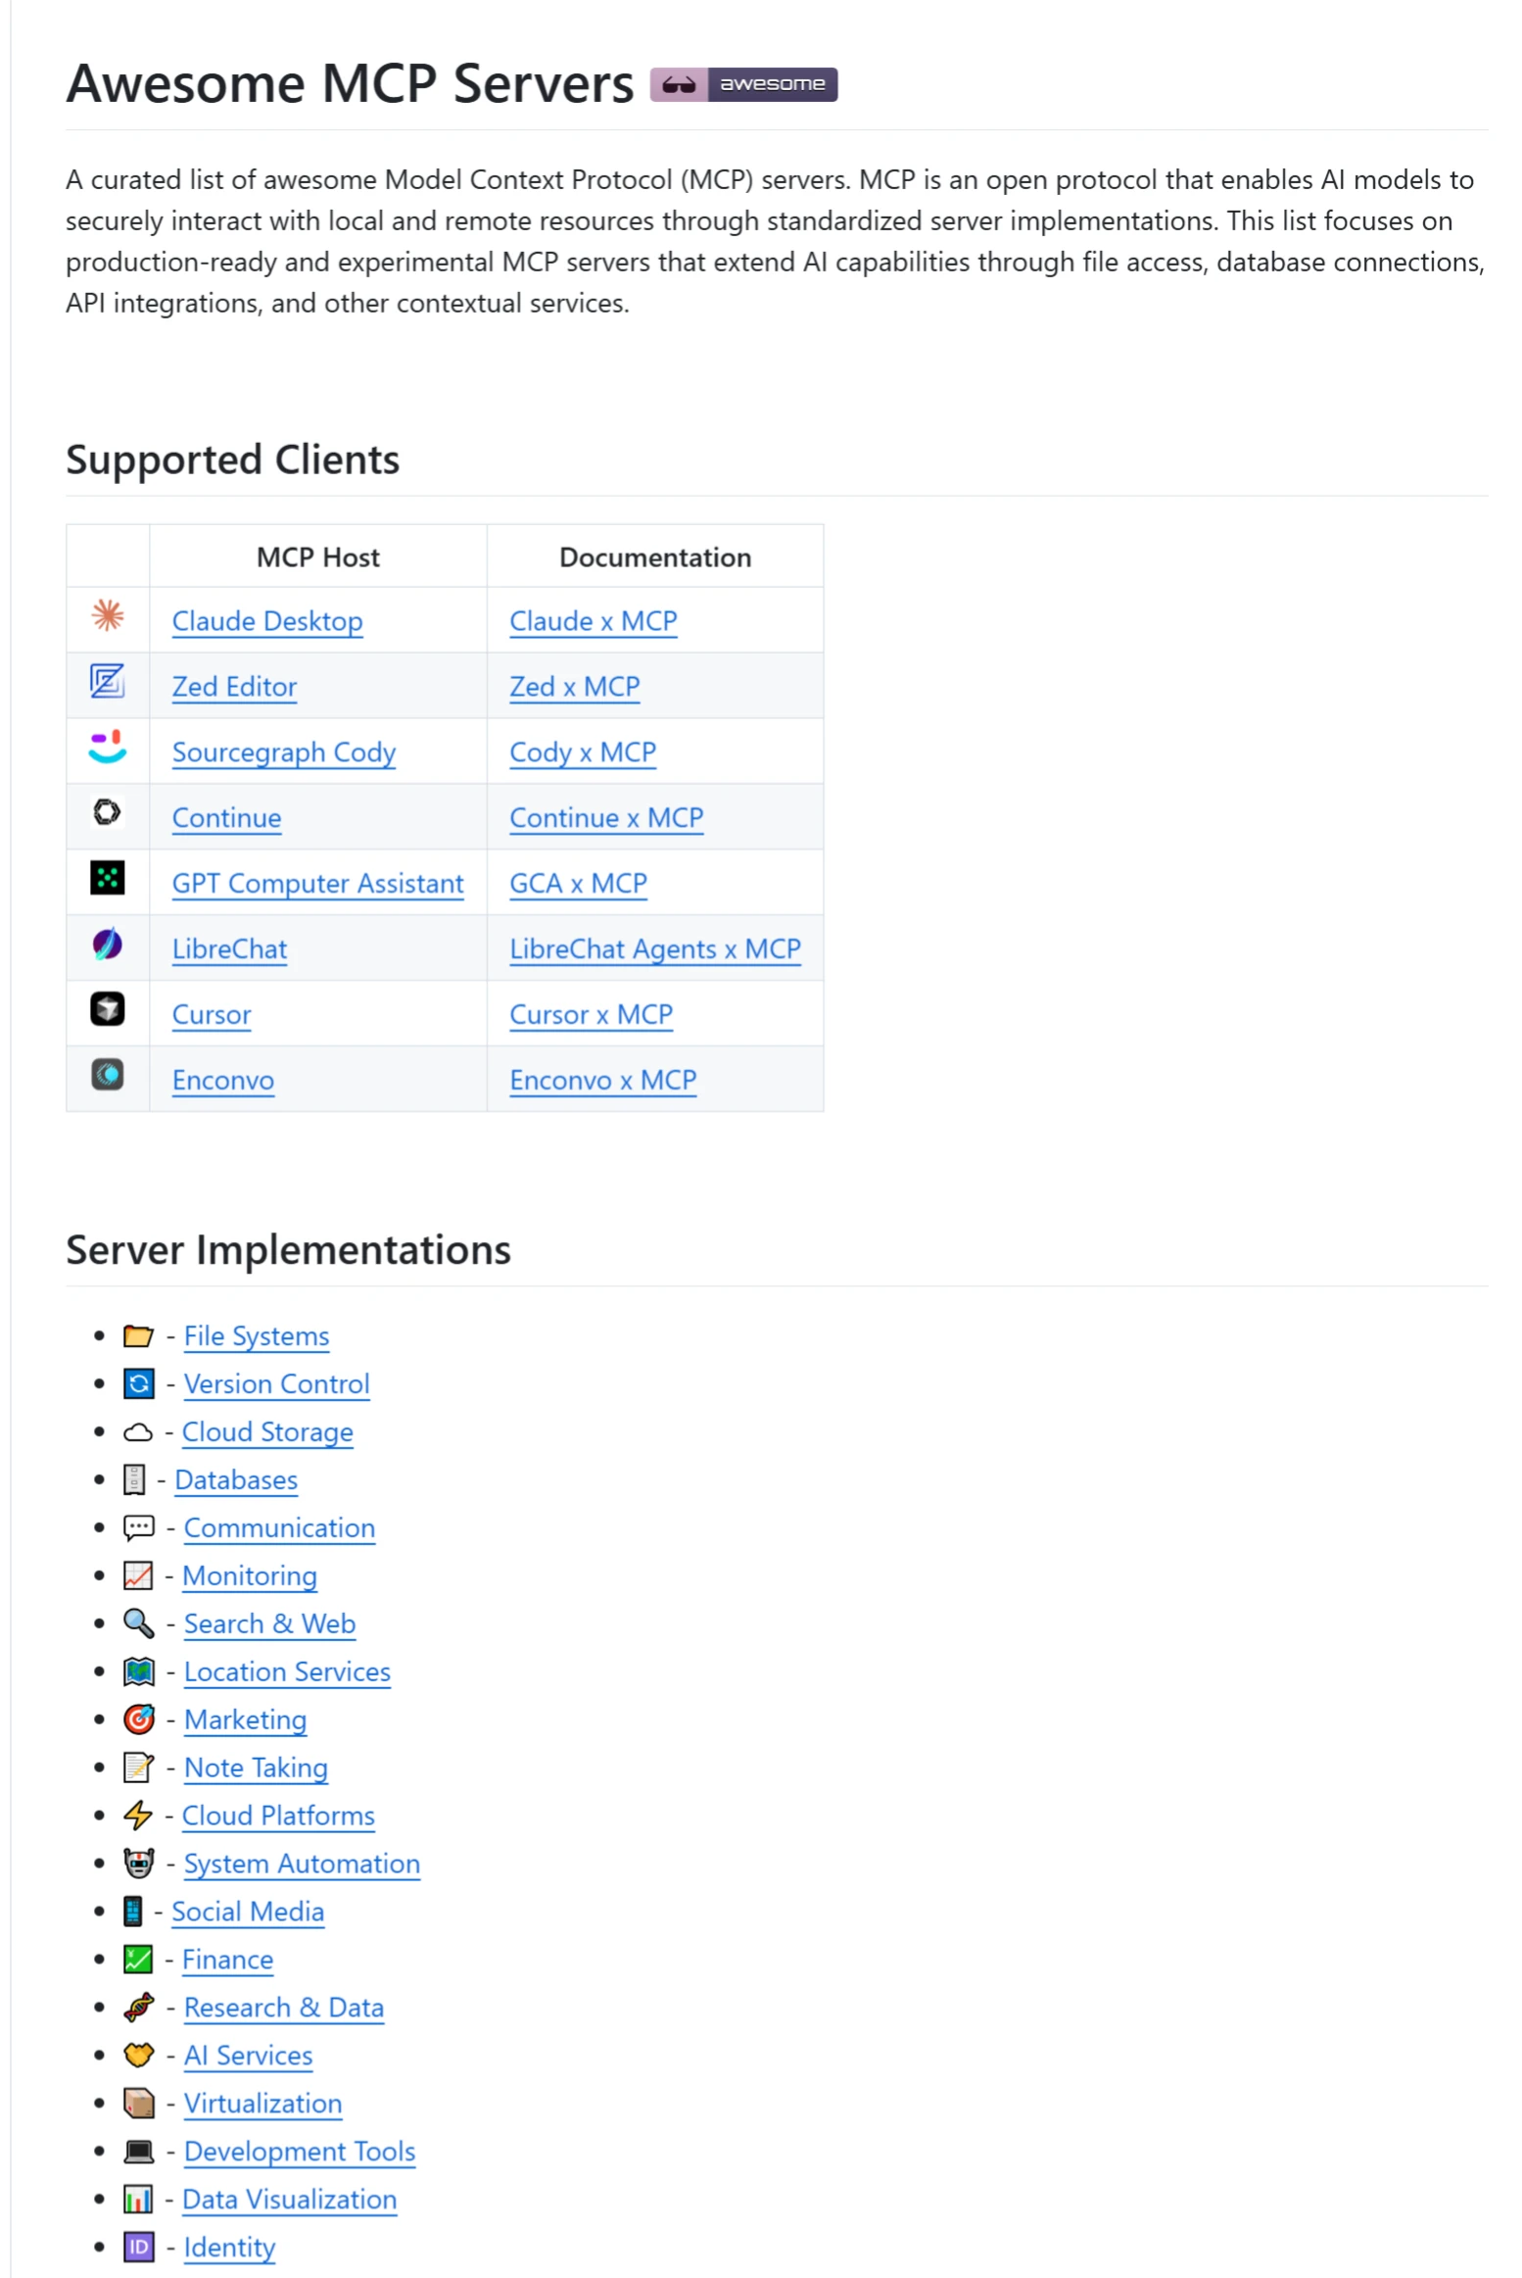Go to Development Tools section
This screenshot has width=1522, height=2278.
coord(300,2153)
